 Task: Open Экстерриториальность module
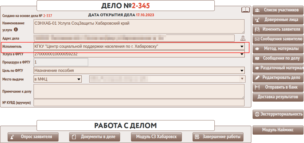point(278,114)
